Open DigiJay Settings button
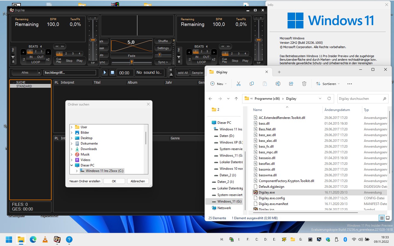Viewport: 394px width, 246px height. [x=163, y=48]
